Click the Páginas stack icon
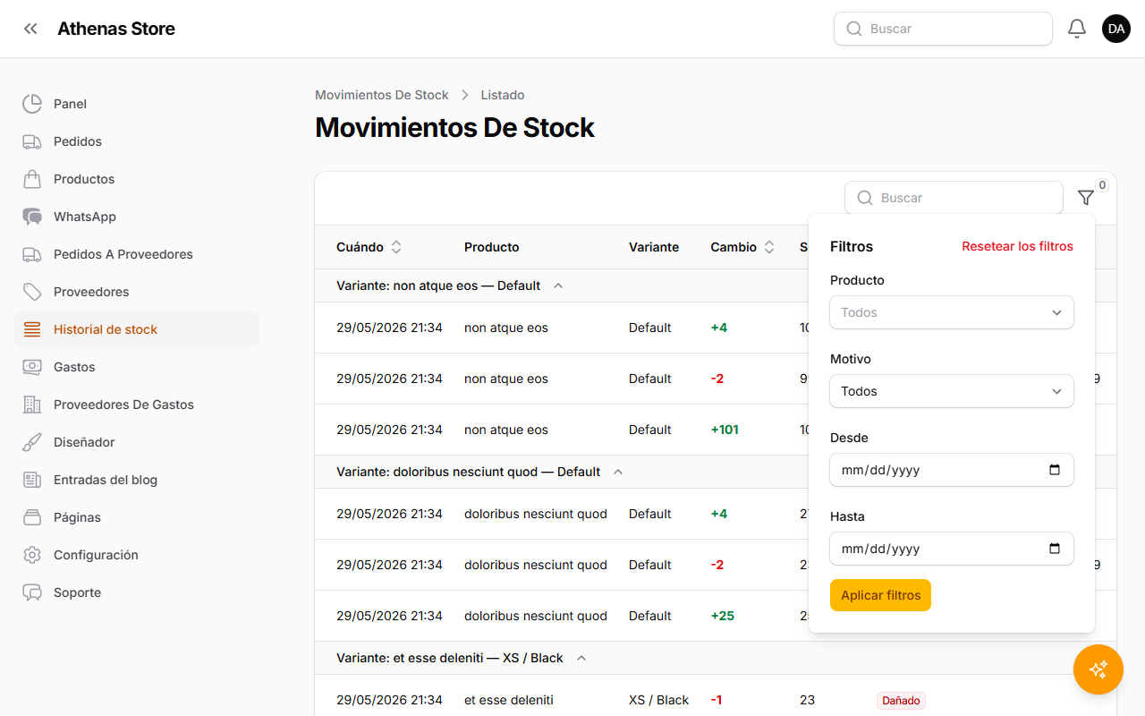The width and height of the screenshot is (1145, 716). click(32, 517)
